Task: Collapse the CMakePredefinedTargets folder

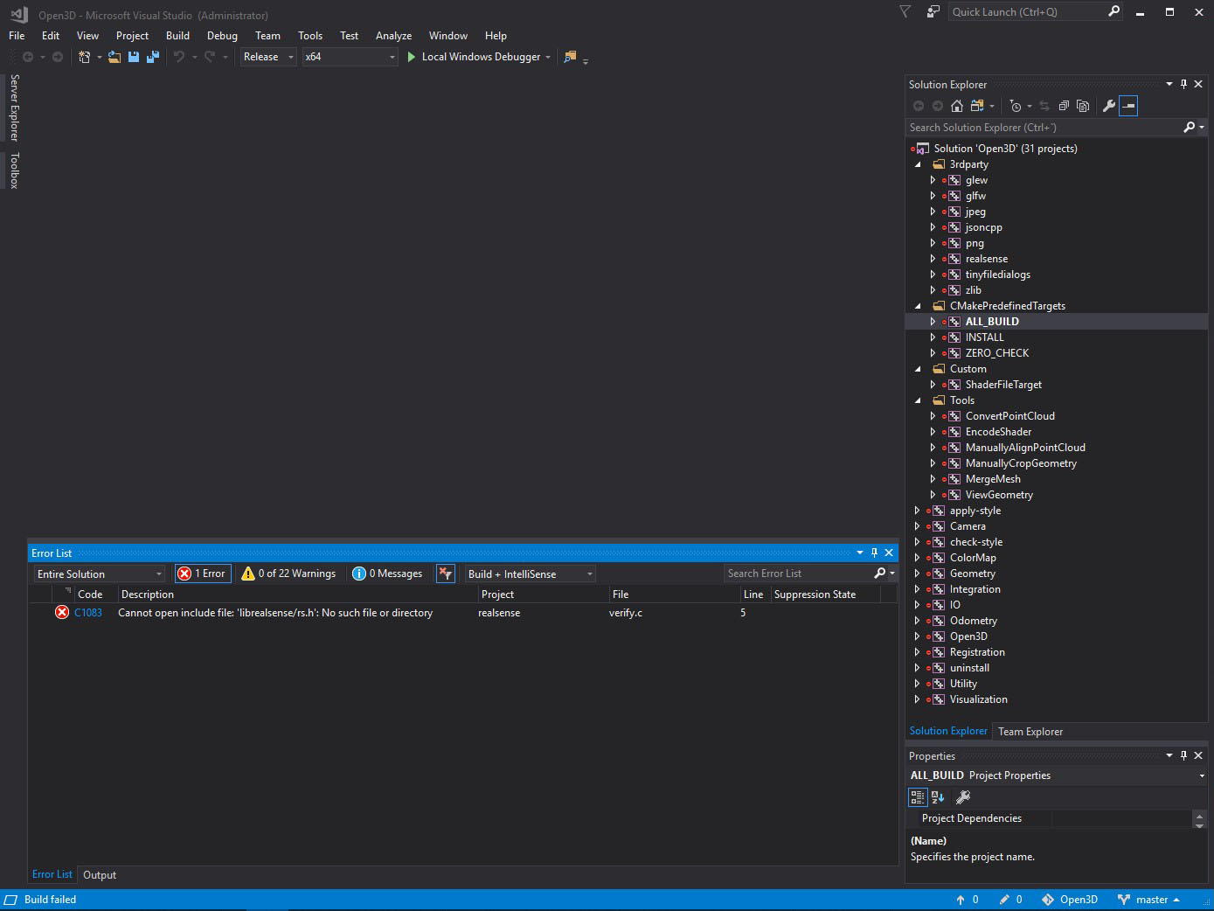Action: 918,306
